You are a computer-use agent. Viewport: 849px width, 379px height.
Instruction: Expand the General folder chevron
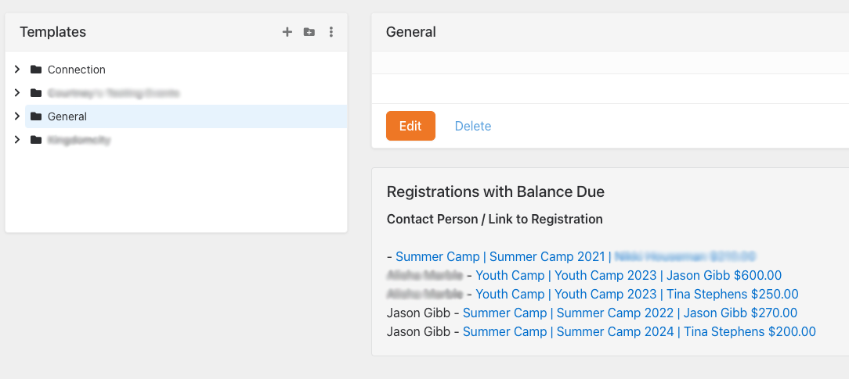pyautogui.click(x=17, y=116)
